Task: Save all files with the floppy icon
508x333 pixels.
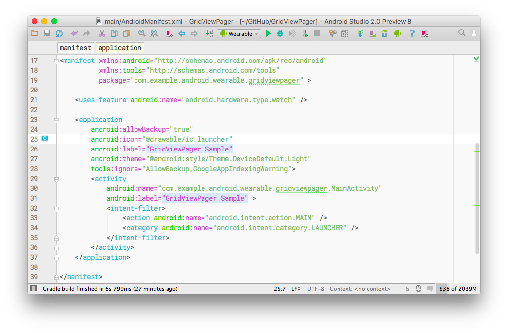Action: [x=47, y=33]
